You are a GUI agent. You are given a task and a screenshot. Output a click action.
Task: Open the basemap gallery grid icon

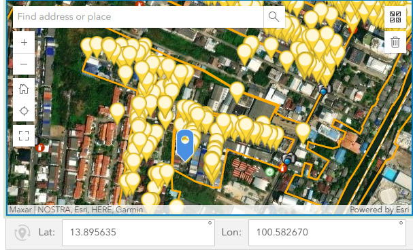pyautogui.click(x=395, y=17)
